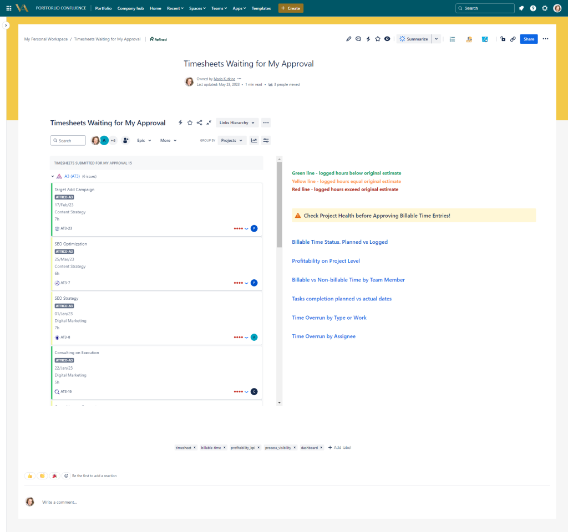Image resolution: width=568 pixels, height=532 pixels.
Task: Switch to the Portfolio menu in the top bar
Action: [x=104, y=8]
